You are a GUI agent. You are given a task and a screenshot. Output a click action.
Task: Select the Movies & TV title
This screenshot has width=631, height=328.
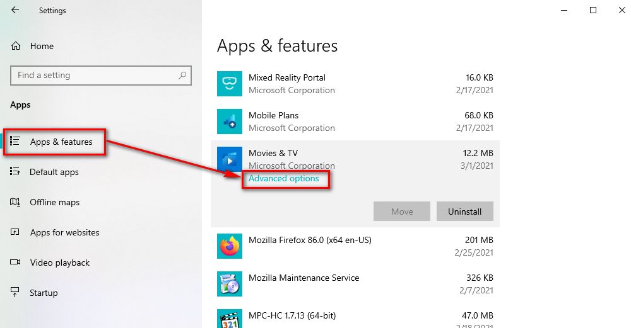[x=273, y=153]
